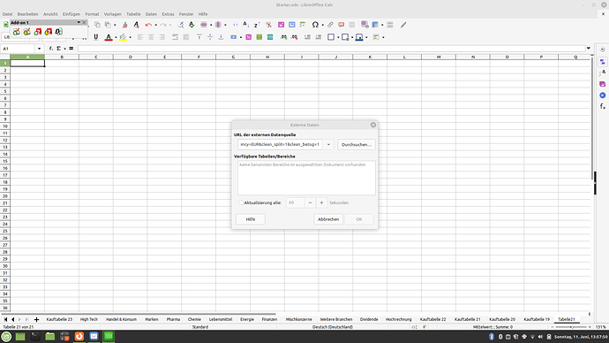Click the Underline formatting icon
609x343 pixels.
pos(96,37)
